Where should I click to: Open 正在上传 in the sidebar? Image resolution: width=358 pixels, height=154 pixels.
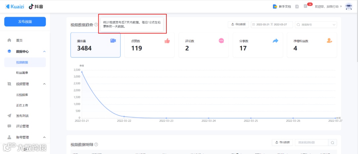coord(22,106)
